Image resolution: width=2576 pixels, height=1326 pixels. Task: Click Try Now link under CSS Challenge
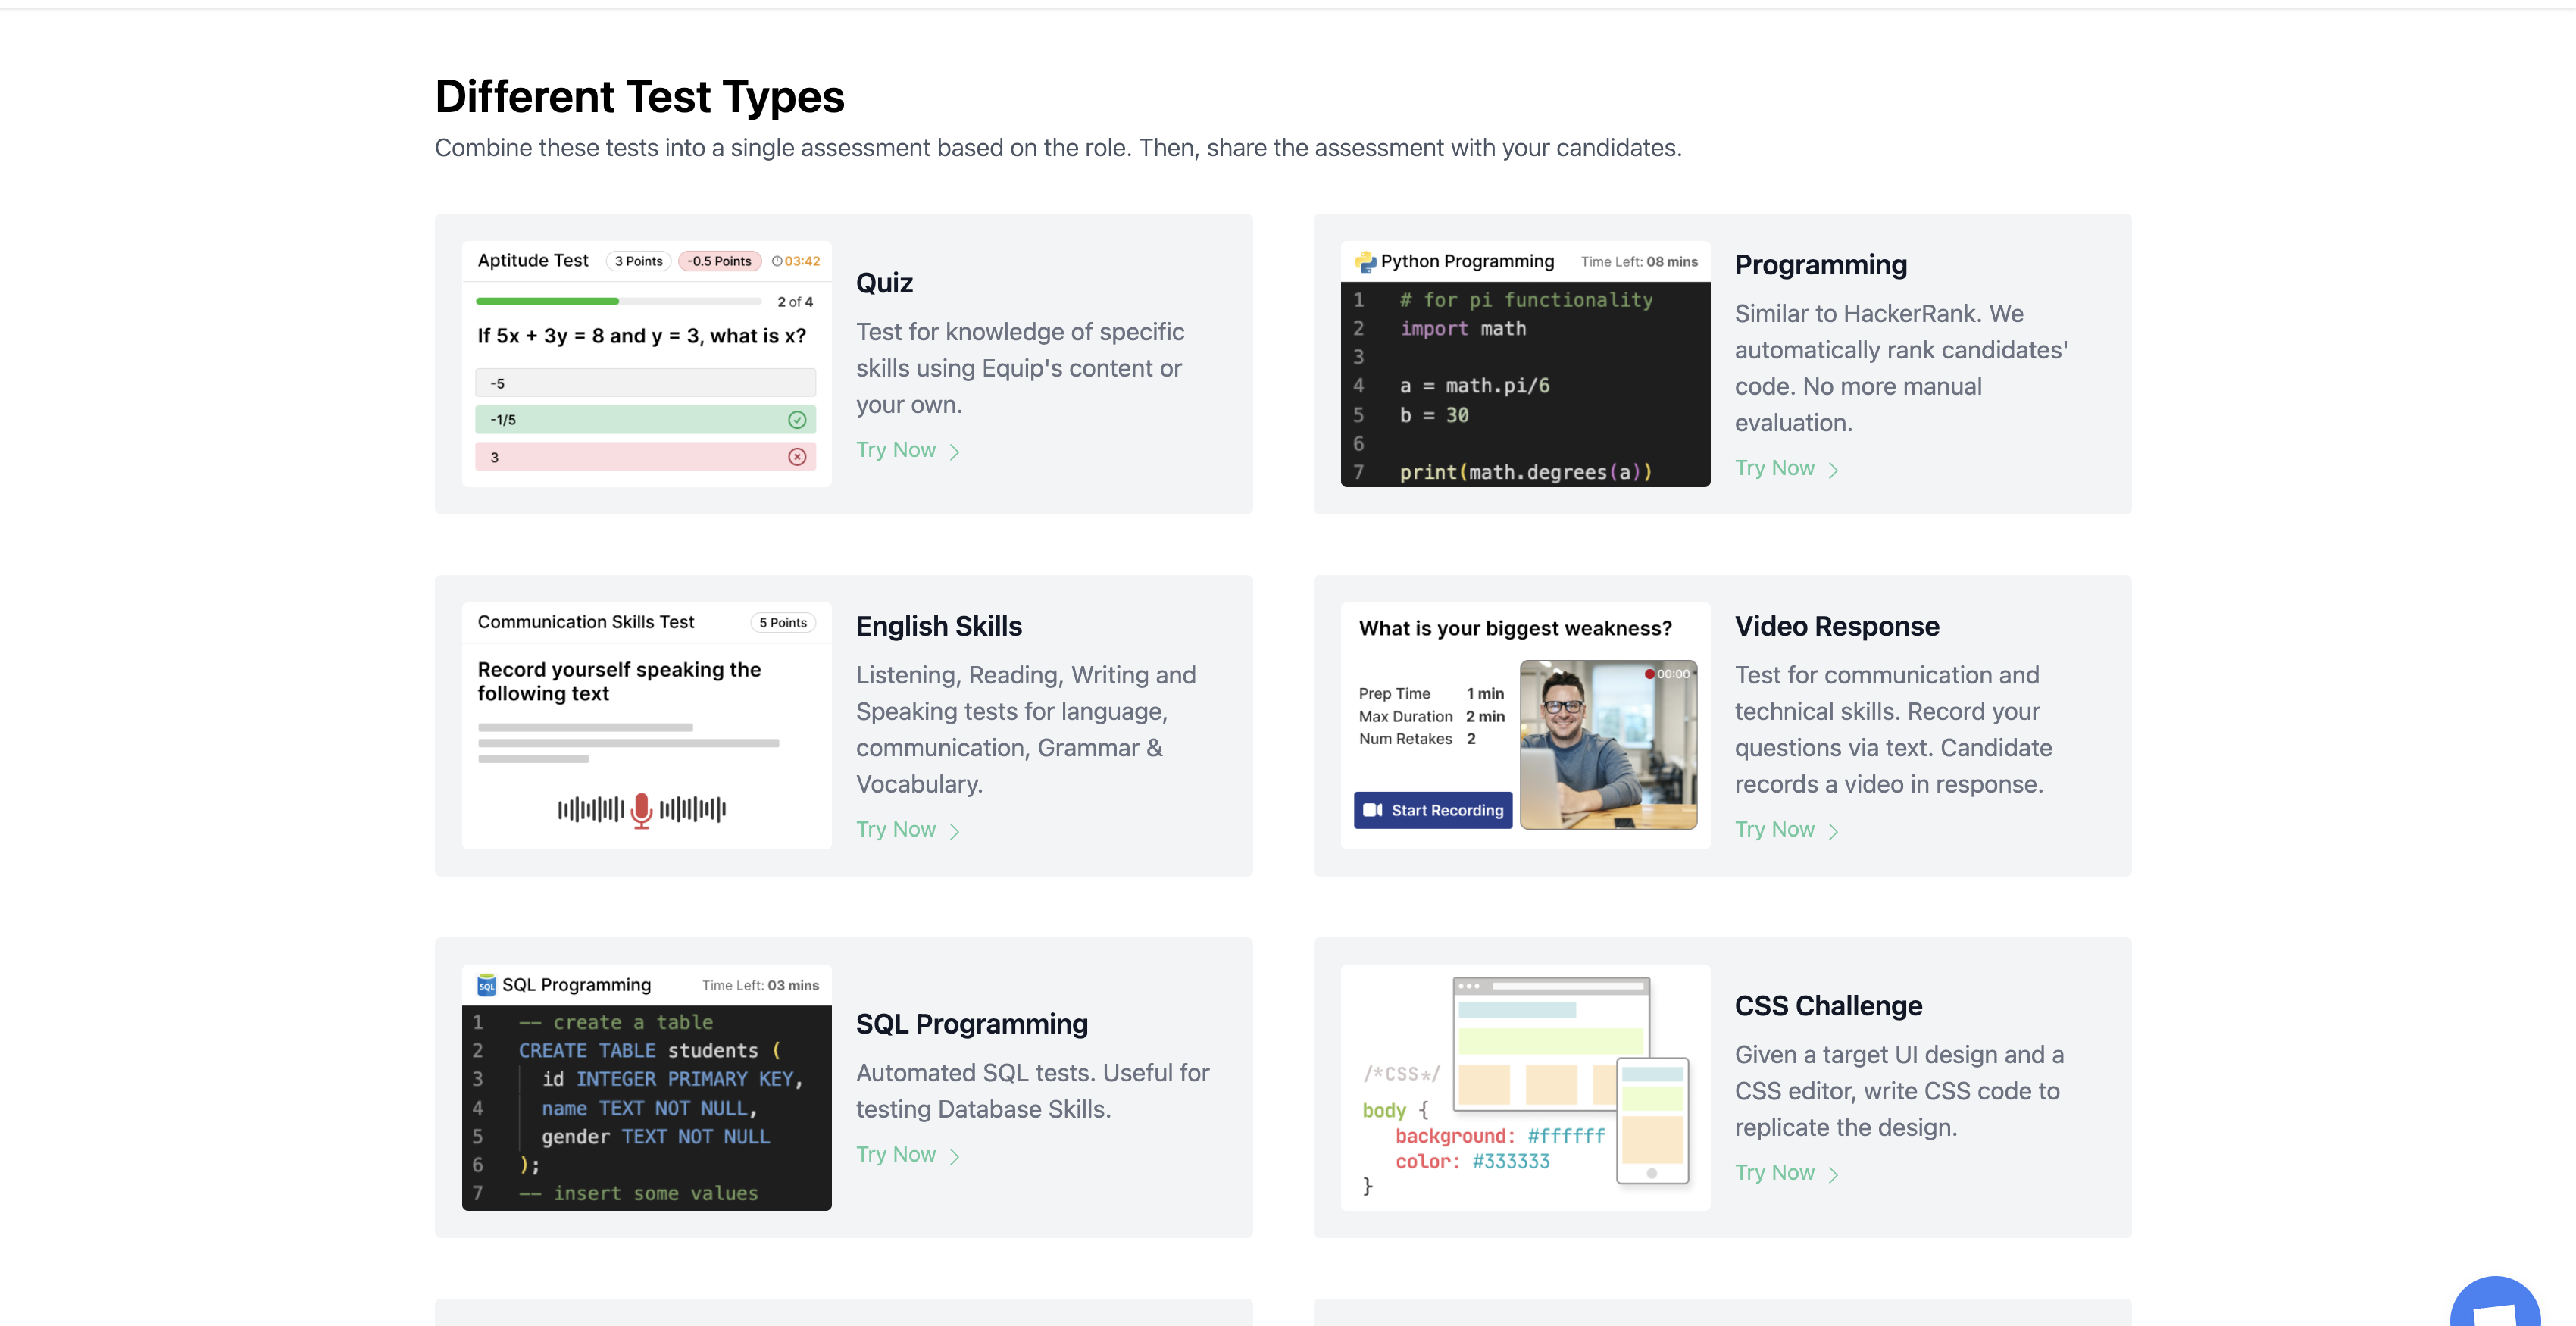pyautogui.click(x=1786, y=1172)
